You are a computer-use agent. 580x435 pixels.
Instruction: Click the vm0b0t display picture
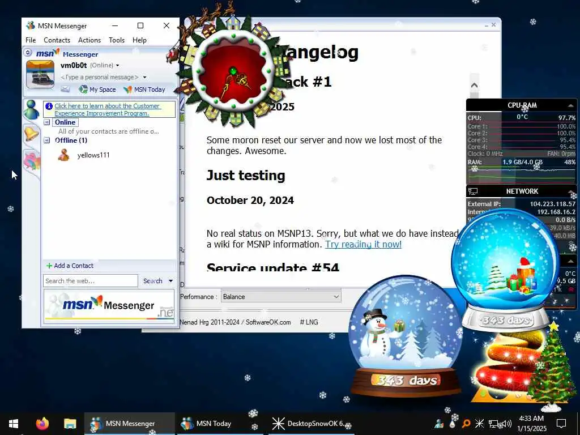pos(40,75)
